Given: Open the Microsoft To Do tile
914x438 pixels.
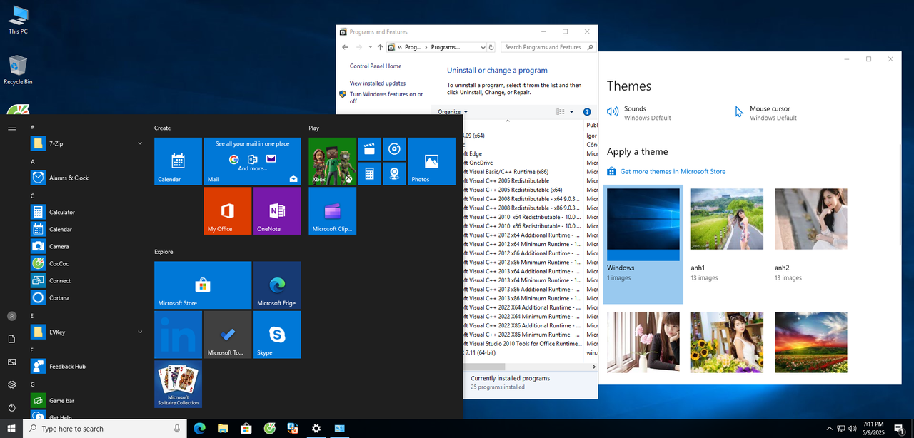Looking at the screenshot, I should coord(227,335).
